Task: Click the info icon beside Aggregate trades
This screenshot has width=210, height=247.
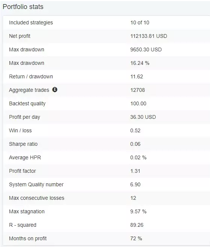Action: coord(55,90)
